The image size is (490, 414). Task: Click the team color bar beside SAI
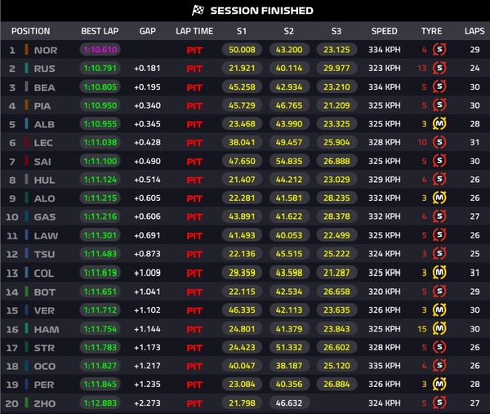[x=27, y=162]
